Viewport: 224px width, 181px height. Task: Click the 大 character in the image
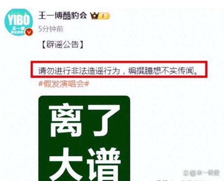pyautogui.click(x=66, y=164)
